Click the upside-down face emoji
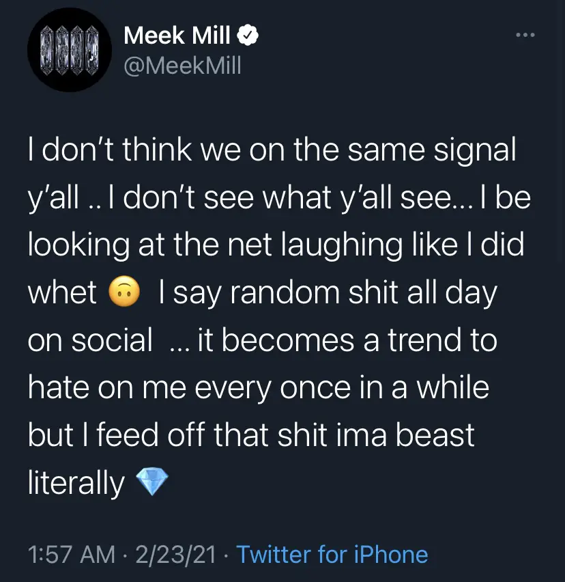Image resolution: width=565 pixels, height=582 pixels. (125, 293)
